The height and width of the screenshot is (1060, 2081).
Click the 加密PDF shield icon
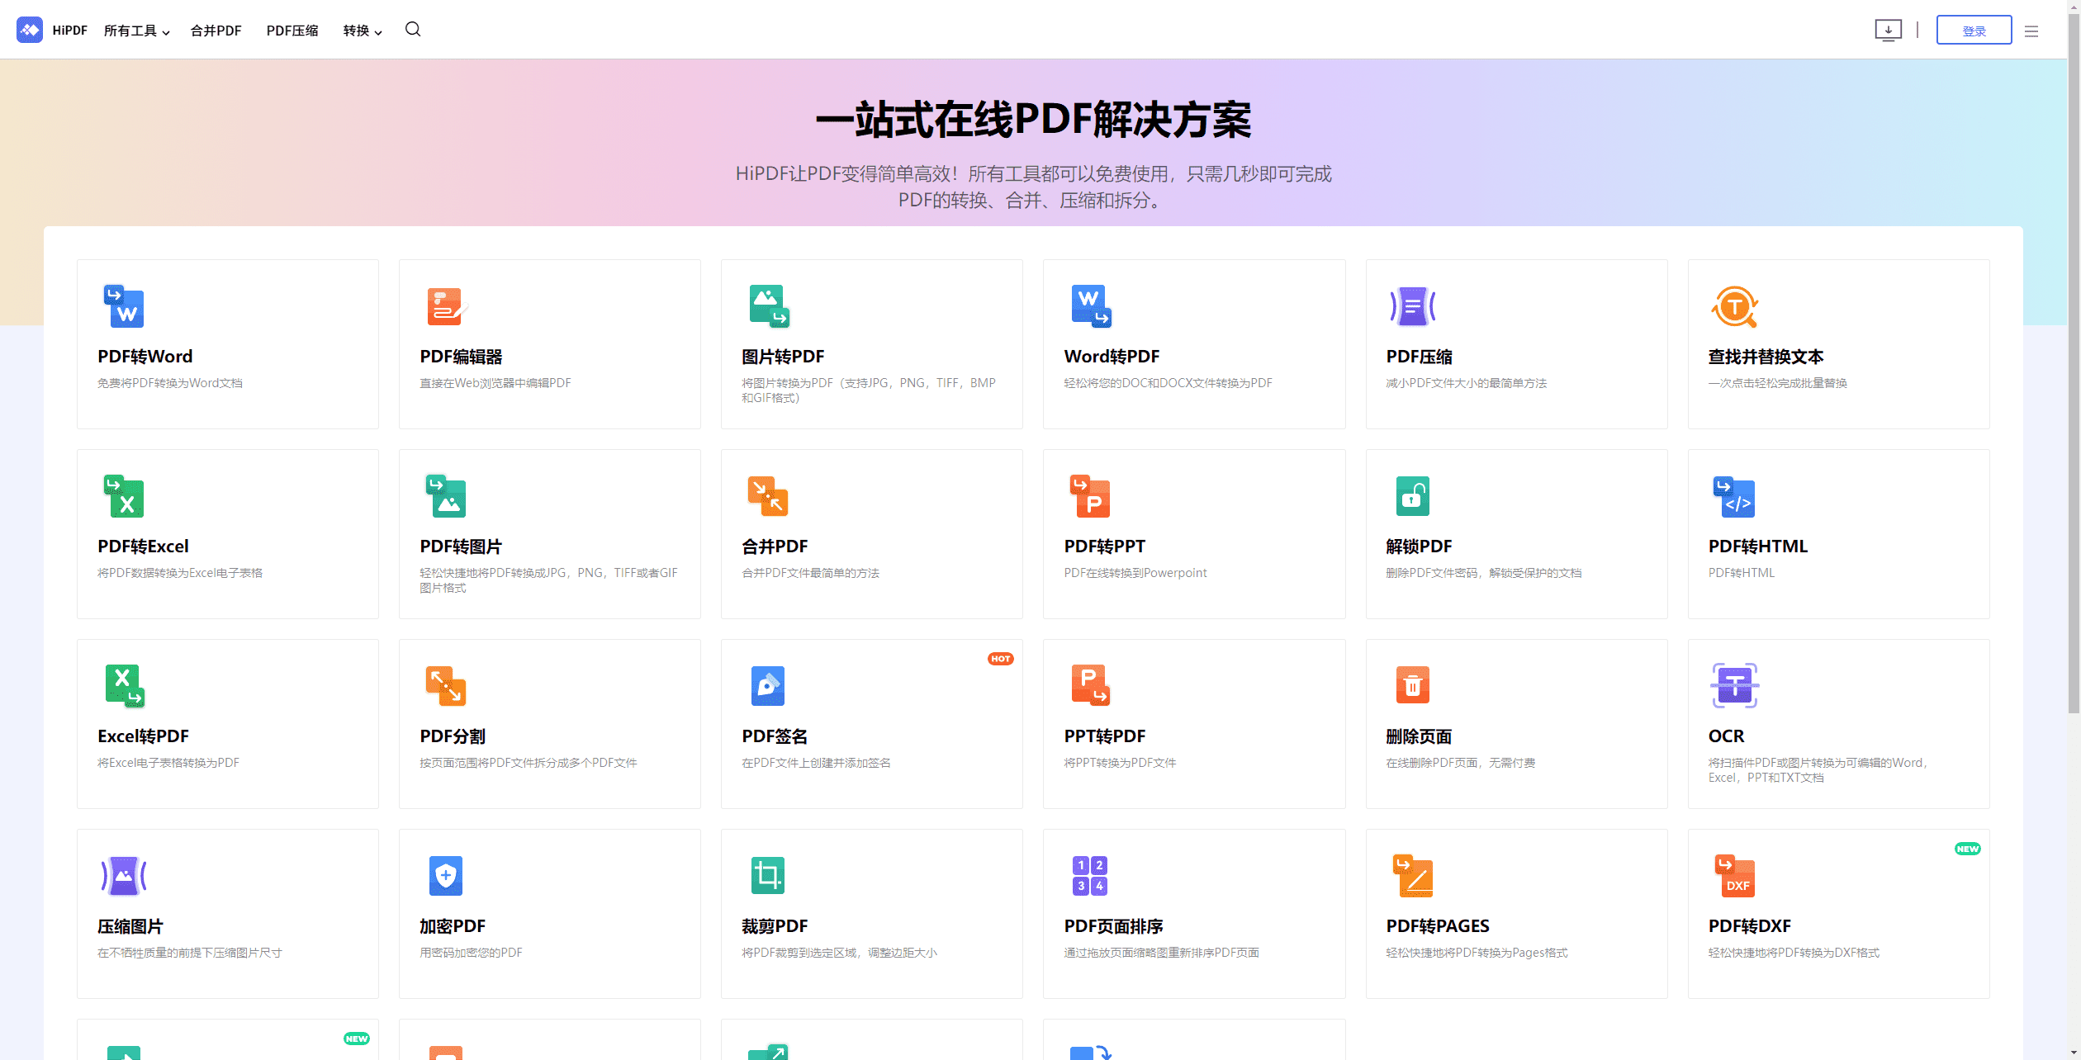pyautogui.click(x=446, y=876)
